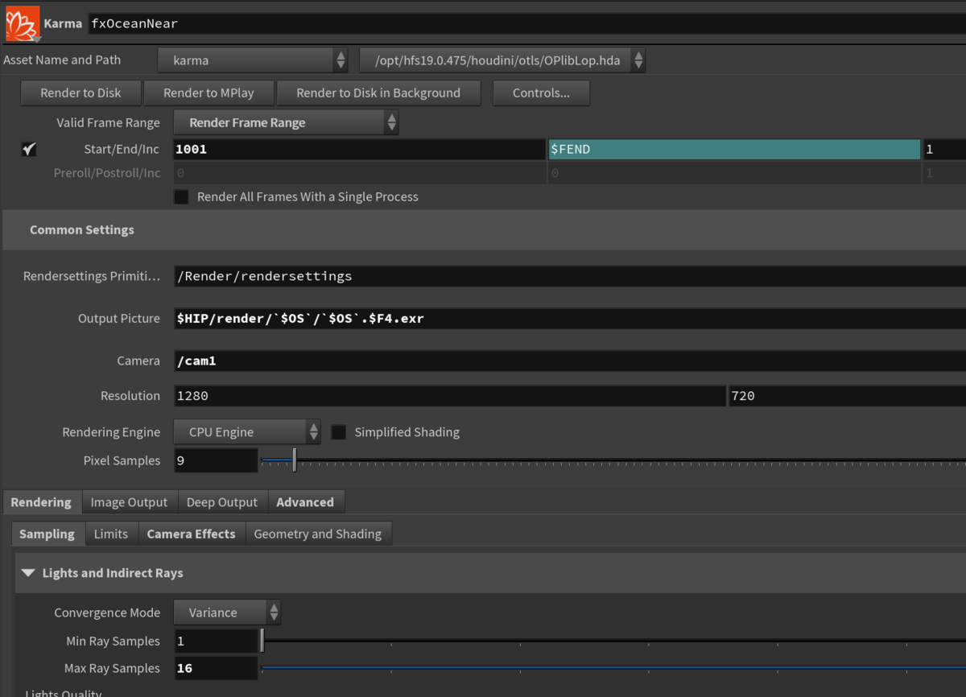Click the Common Settings section header
This screenshot has height=697, width=966.
(x=484, y=230)
